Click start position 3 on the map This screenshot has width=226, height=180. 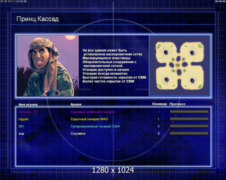coord(166,79)
